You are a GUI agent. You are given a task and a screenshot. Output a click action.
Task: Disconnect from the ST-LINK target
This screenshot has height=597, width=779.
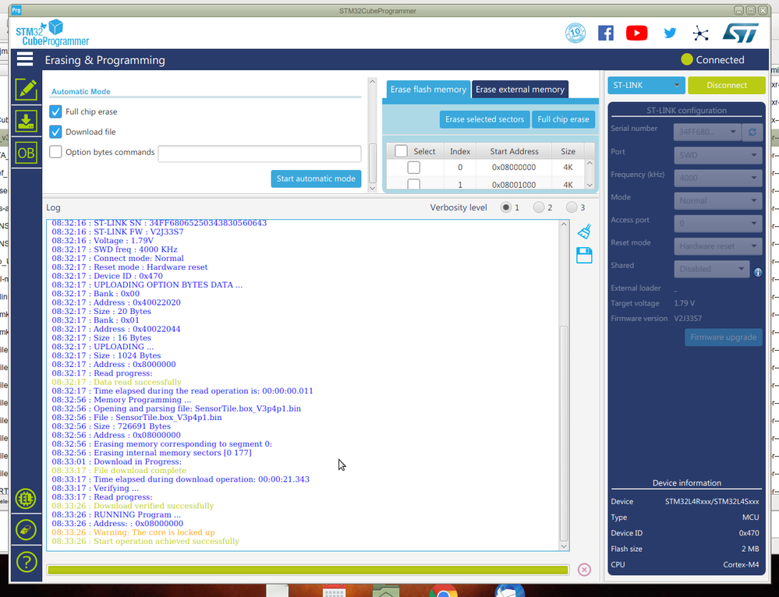726,85
